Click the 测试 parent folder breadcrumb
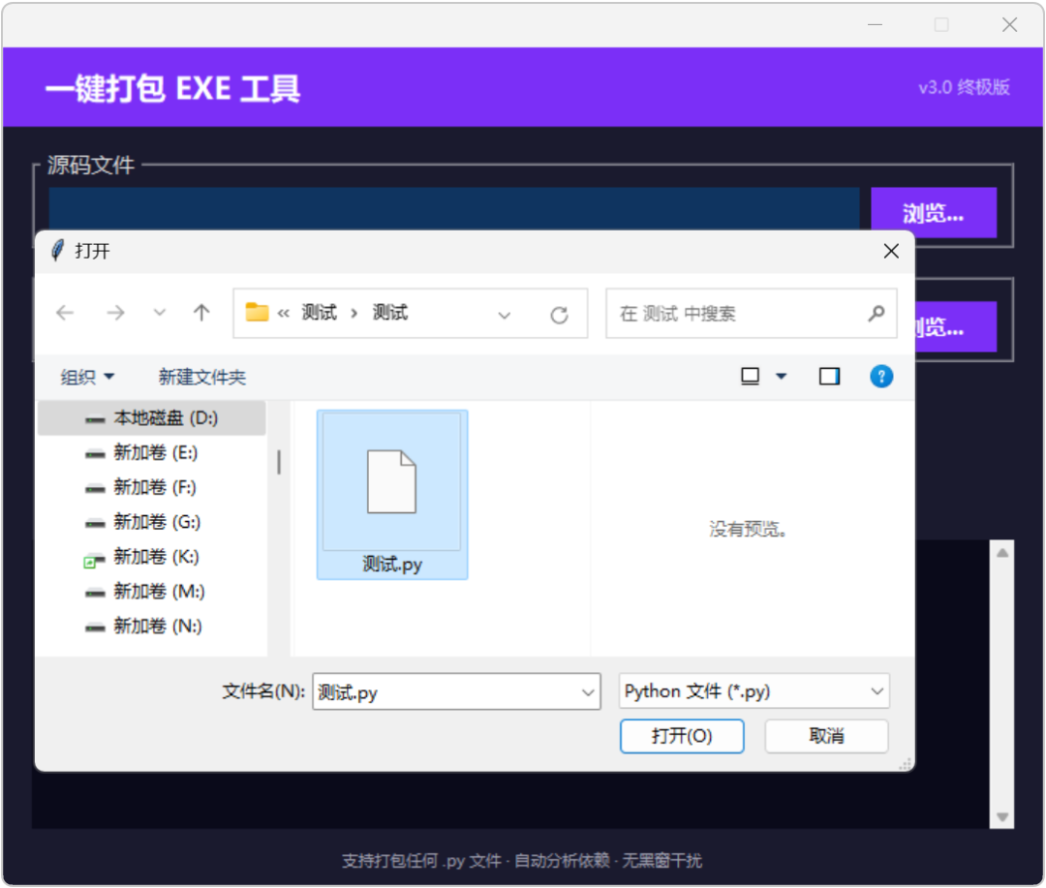1046x888 pixels. (x=319, y=313)
